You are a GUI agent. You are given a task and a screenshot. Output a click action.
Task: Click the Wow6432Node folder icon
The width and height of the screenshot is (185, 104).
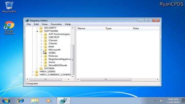(45, 65)
